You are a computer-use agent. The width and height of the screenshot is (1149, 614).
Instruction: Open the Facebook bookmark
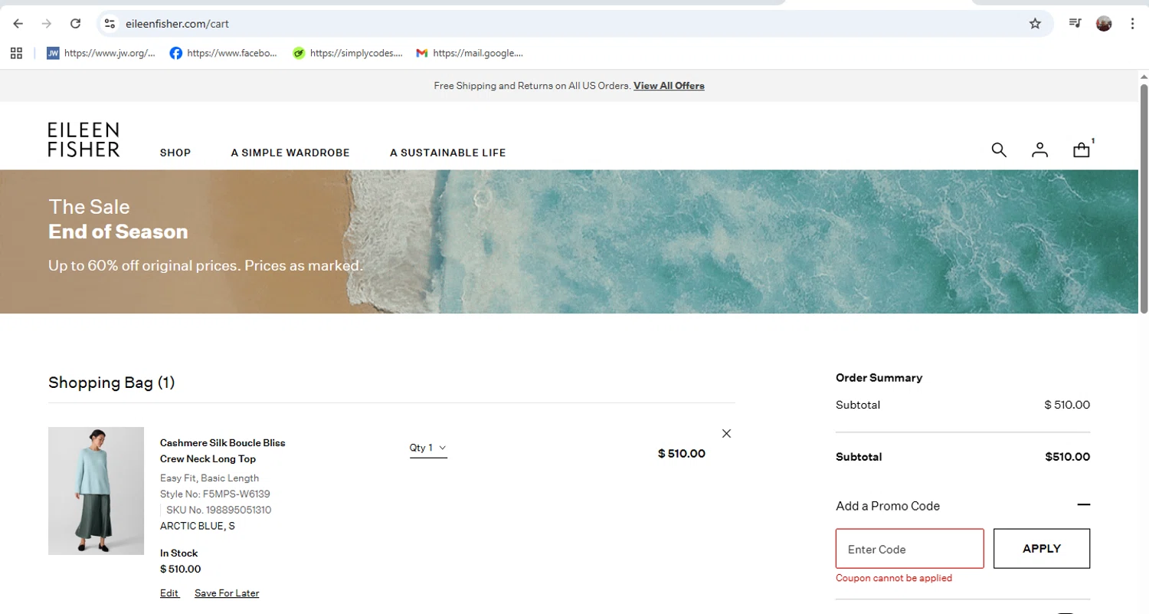(x=224, y=53)
